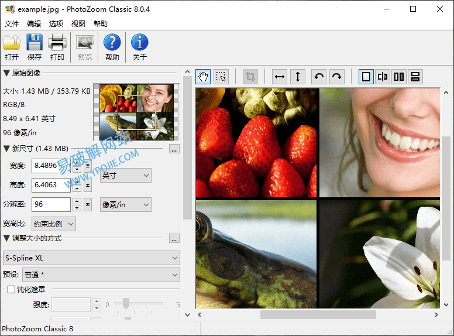The height and width of the screenshot is (336, 454).
Task: Click status bar text PhotoZoom Classic 8
Action: coord(37,329)
